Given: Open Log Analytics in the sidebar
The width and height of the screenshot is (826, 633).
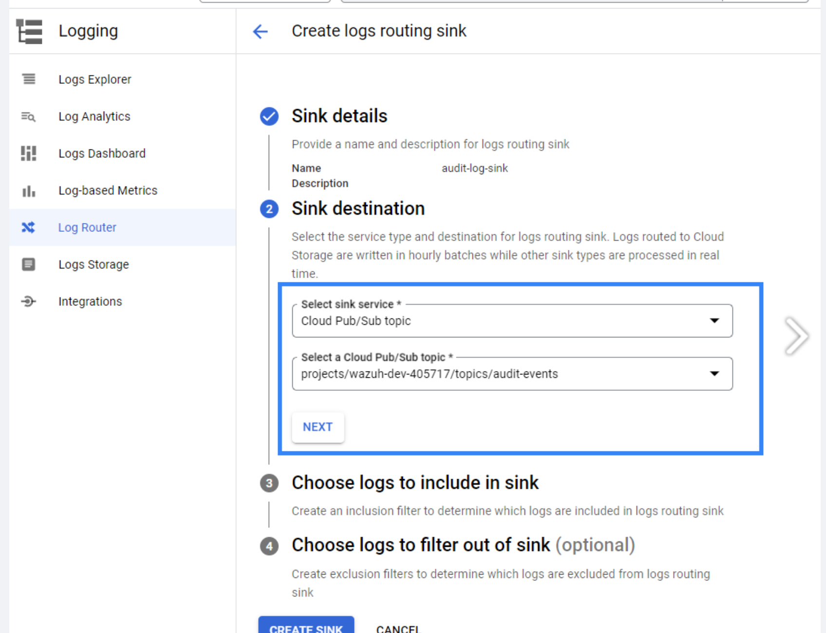Looking at the screenshot, I should click(123, 116).
